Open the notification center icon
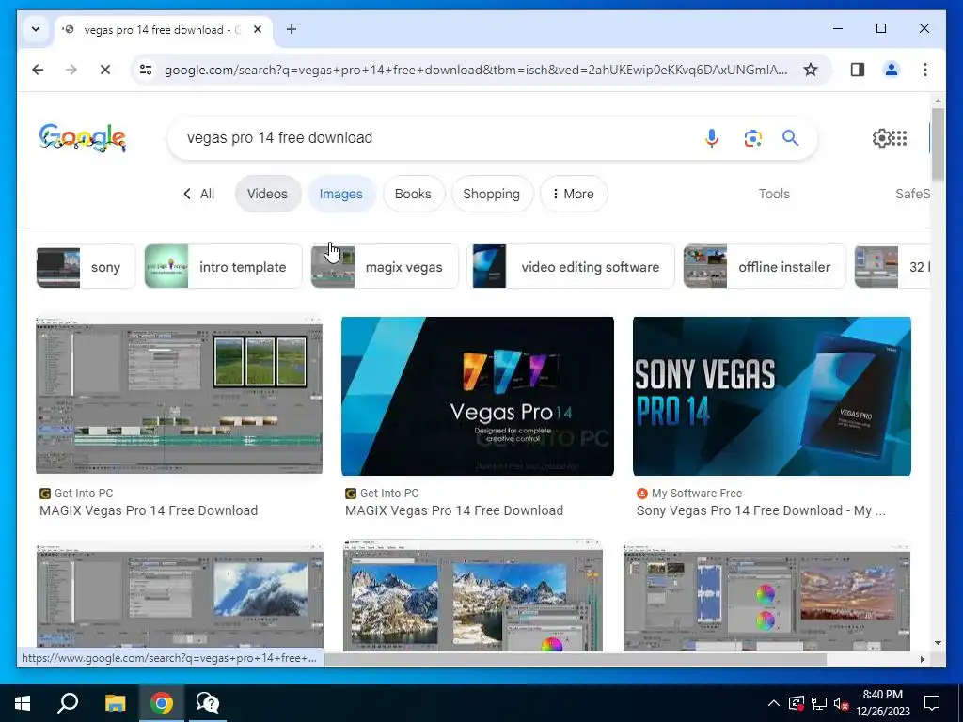This screenshot has height=722, width=963. tap(932, 703)
